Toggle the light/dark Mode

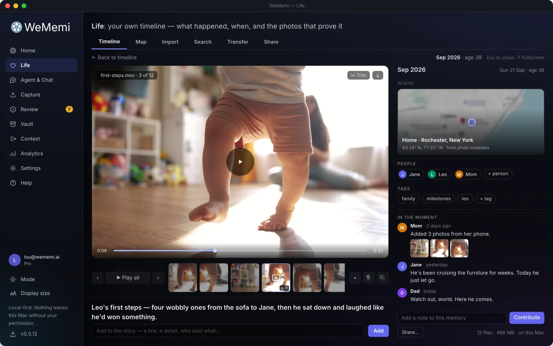click(x=41, y=279)
